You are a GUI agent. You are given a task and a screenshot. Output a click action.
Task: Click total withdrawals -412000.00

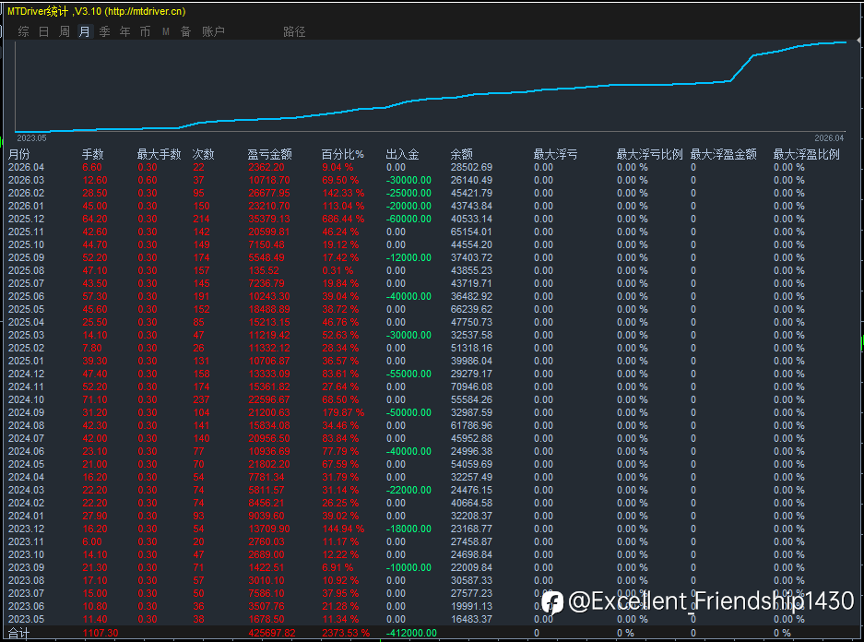[411, 633]
